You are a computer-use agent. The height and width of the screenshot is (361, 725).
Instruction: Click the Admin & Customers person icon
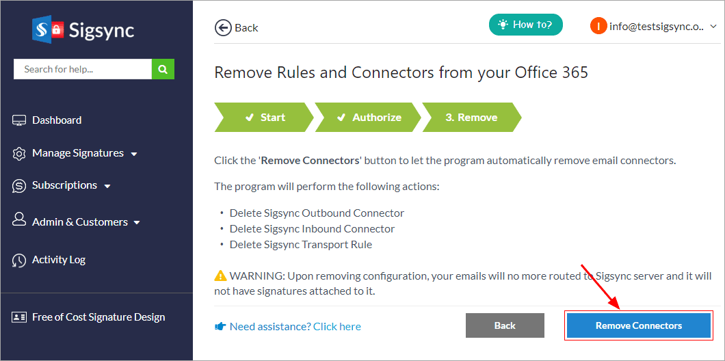click(x=19, y=221)
